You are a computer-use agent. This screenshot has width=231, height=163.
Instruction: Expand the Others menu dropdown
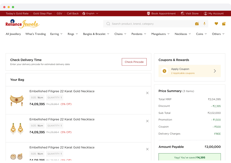pyautogui.click(x=223, y=34)
